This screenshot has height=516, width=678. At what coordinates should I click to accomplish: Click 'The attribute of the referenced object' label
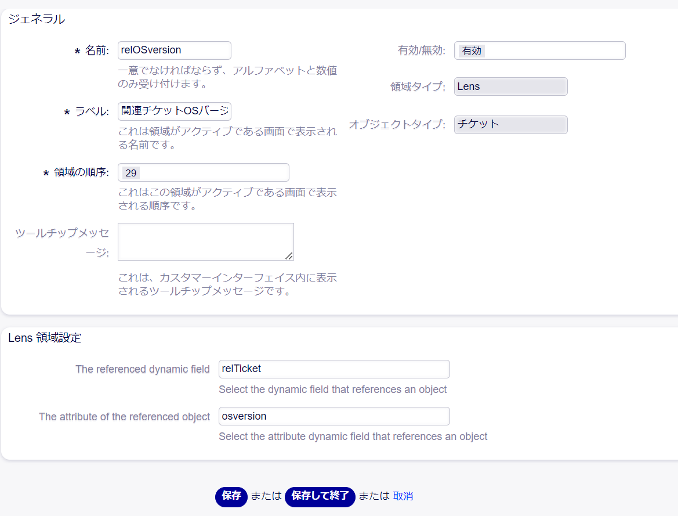pyautogui.click(x=124, y=417)
